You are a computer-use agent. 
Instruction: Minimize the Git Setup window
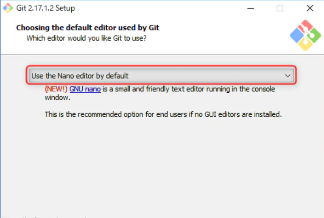pos(251,8)
